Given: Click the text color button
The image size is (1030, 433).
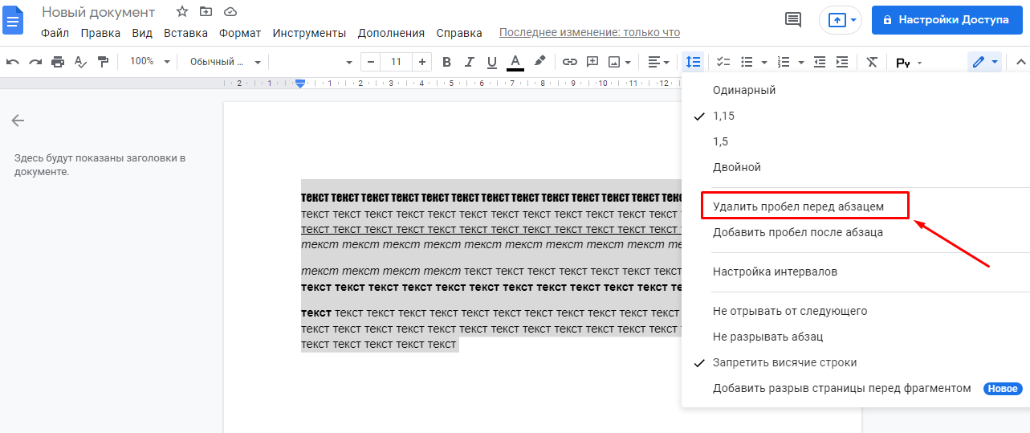Looking at the screenshot, I should [x=515, y=62].
